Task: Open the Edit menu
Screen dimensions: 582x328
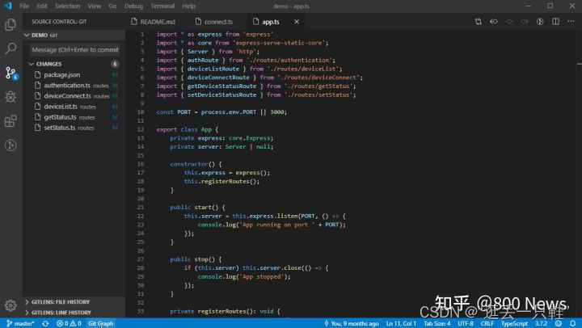Action: (x=42, y=6)
